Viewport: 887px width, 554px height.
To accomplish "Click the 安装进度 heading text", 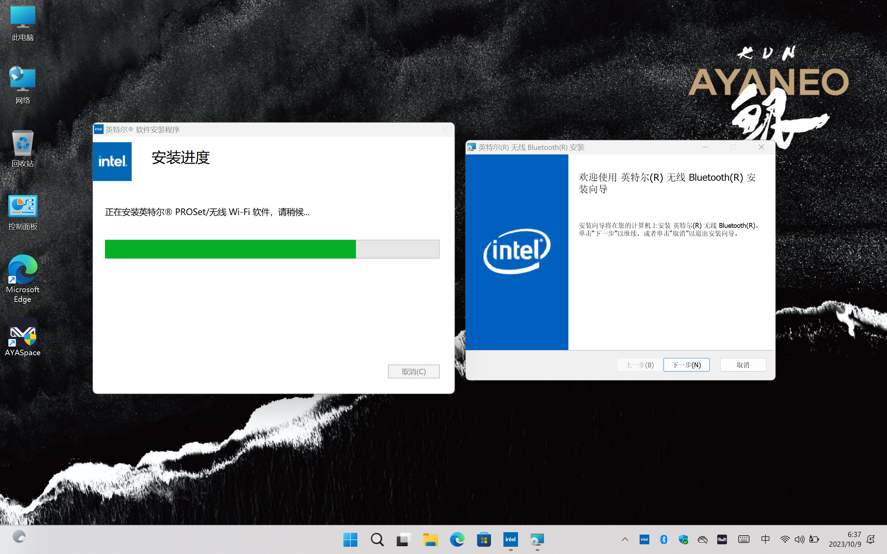I will pos(180,158).
